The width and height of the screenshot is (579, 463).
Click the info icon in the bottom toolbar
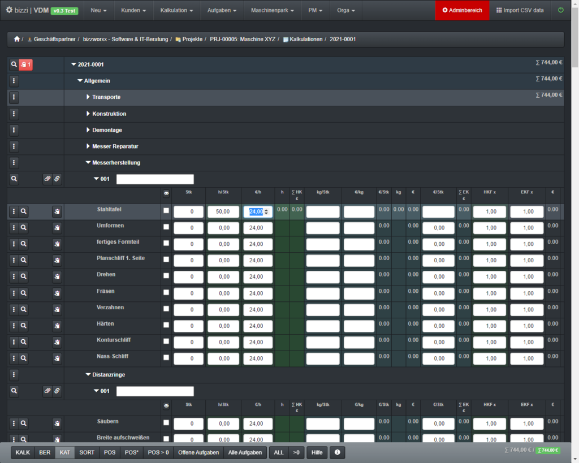point(337,453)
